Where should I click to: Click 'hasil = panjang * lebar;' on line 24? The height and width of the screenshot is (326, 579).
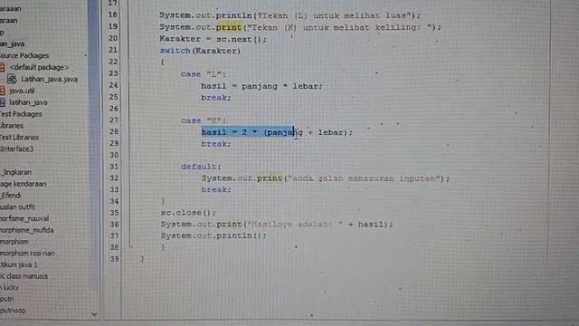click(261, 86)
